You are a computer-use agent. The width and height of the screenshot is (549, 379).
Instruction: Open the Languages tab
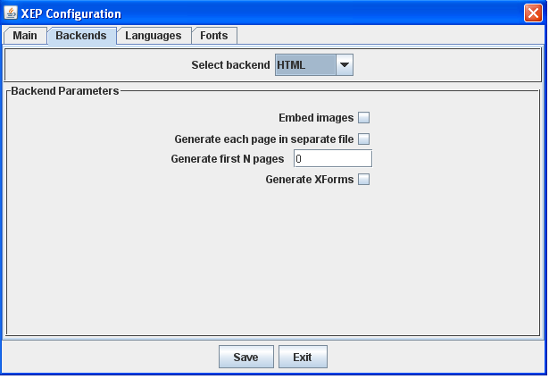pyautogui.click(x=154, y=36)
